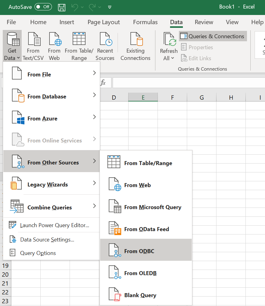Switch to the View tab
The width and height of the screenshot is (265, 306).
[x=232, y=22]
